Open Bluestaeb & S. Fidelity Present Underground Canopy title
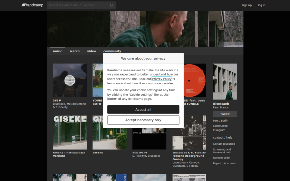 coord(189,156)
